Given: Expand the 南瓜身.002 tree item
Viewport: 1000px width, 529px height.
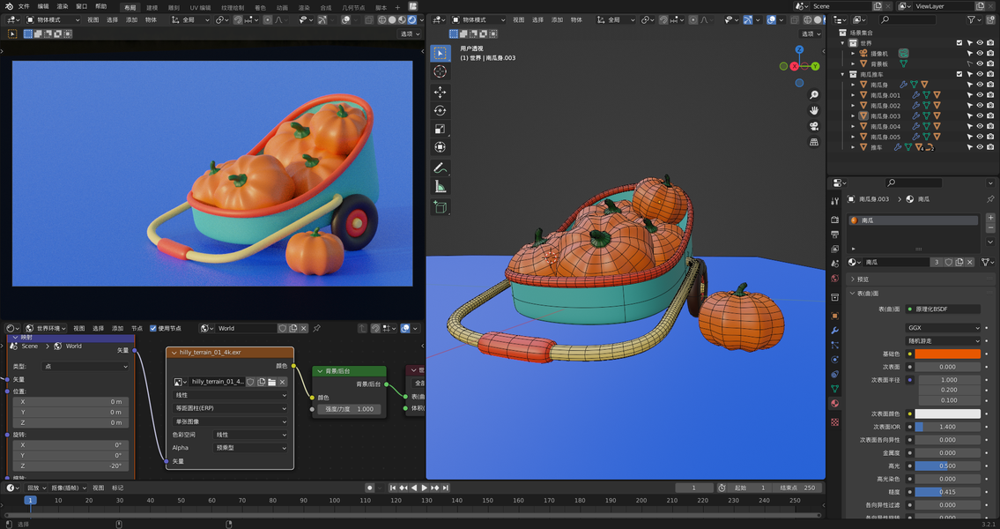Looking at the screenshot, I should 854,105.
